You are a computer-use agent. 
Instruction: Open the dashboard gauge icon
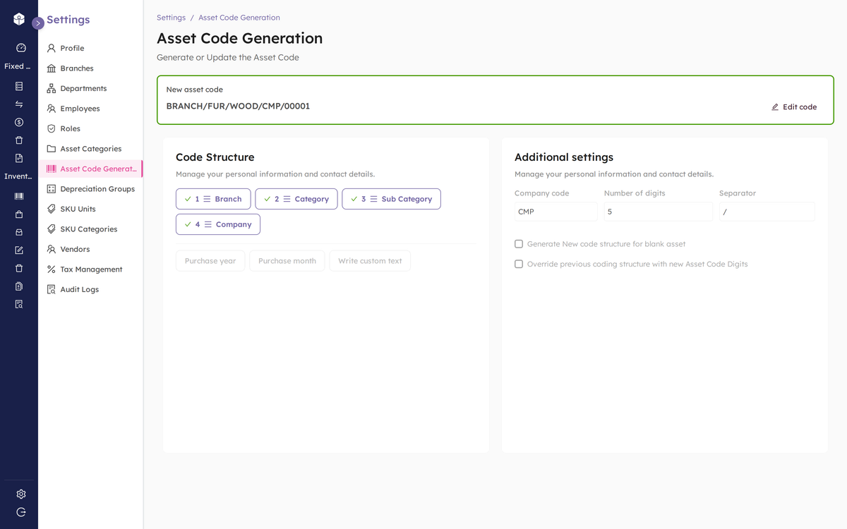click(x=20, y=48)
